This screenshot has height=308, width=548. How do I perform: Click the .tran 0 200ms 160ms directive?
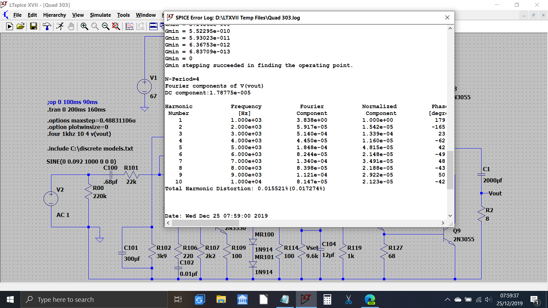[76, 110]
